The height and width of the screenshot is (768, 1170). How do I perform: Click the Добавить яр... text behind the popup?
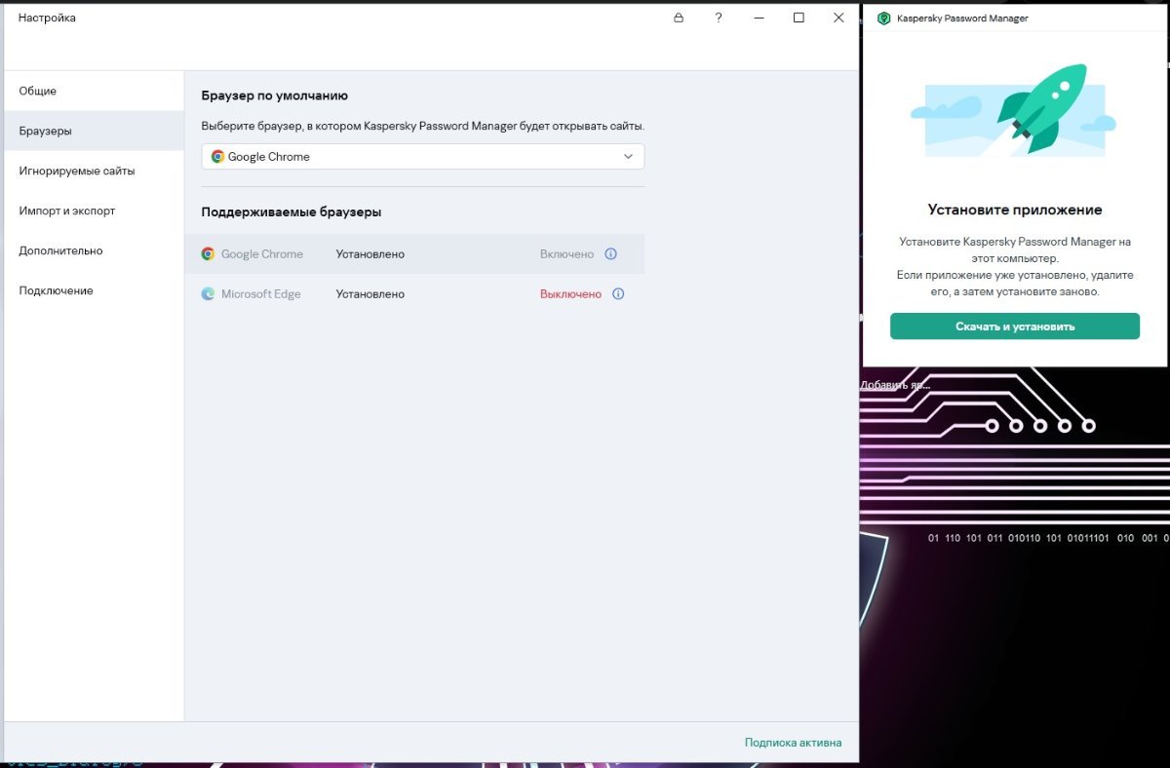pos(895,384)
